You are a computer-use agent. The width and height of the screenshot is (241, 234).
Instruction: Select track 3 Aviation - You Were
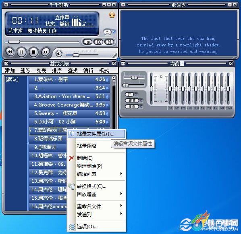(x=69, y=96)
